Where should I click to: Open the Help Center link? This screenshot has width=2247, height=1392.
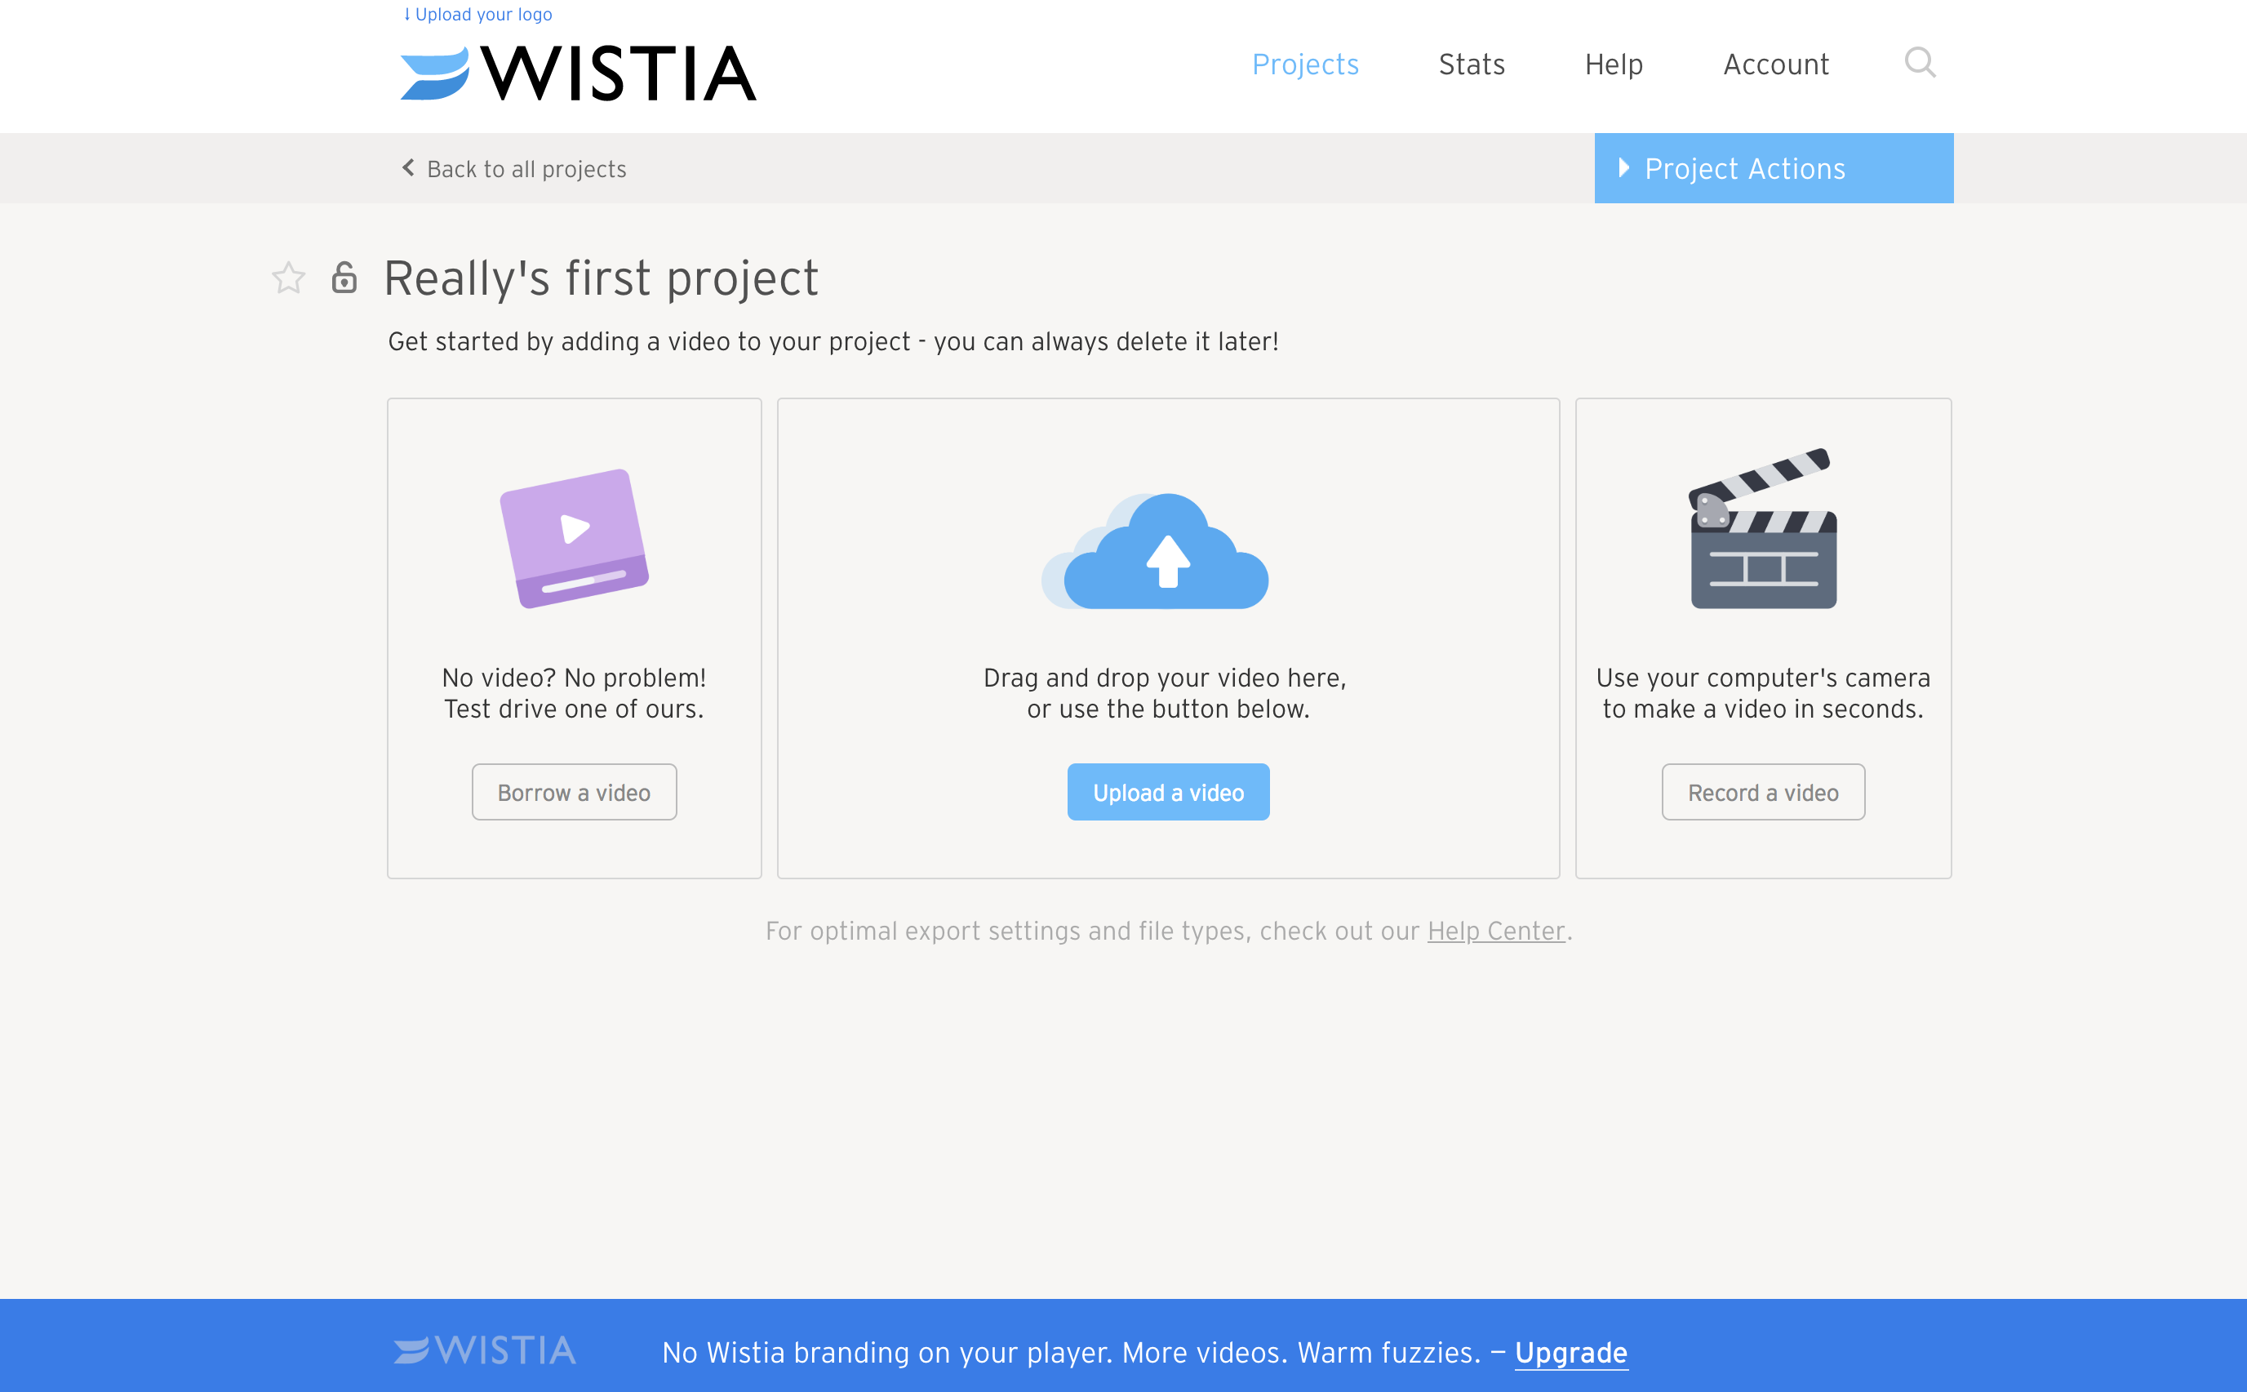pos(1494,931)
